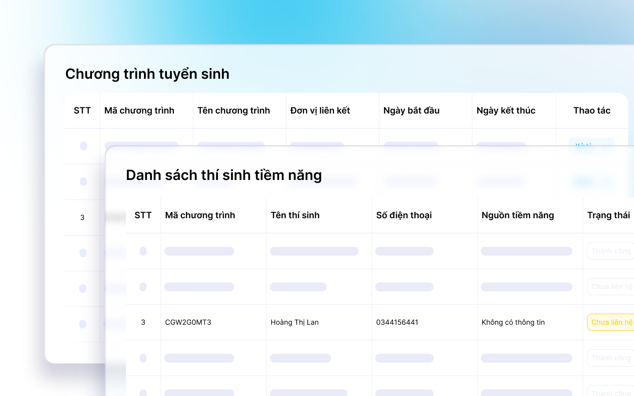Open candidate name "Hoàng Thị Lan"
This screenshot has width=634, height=396.
point(295,322)
